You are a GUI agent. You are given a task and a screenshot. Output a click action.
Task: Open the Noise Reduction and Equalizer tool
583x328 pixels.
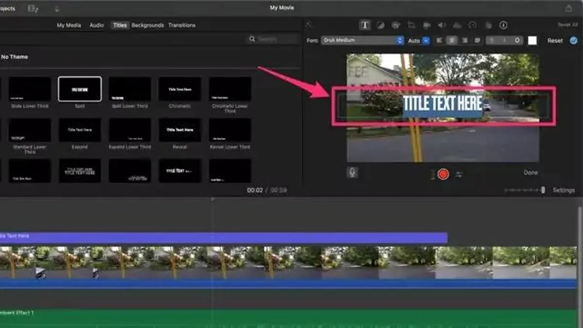click(457, 25)
